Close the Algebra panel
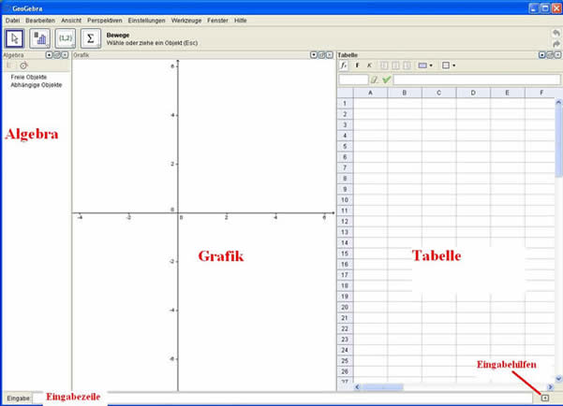Screen dimensions: 563x406 coord(65,55)
